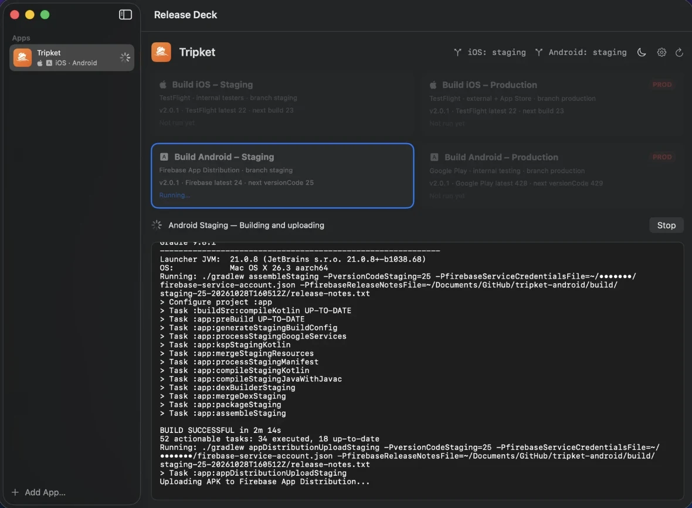Click 'Android Staging — Building and uploading' status text
This screenshot has width=692, height=508.
246,225
